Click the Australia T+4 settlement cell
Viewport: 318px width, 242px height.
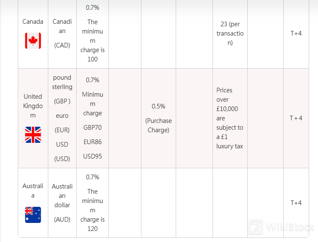coord(296,203)
